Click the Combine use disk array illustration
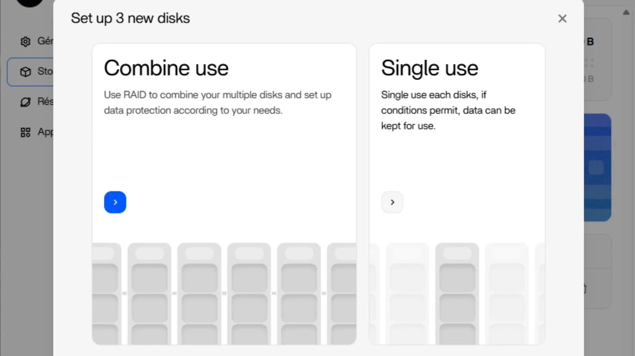 pyautogui.click(x=224, y=293)
